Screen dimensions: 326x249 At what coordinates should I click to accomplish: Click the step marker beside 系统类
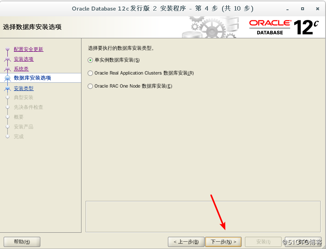click(8, 68)
